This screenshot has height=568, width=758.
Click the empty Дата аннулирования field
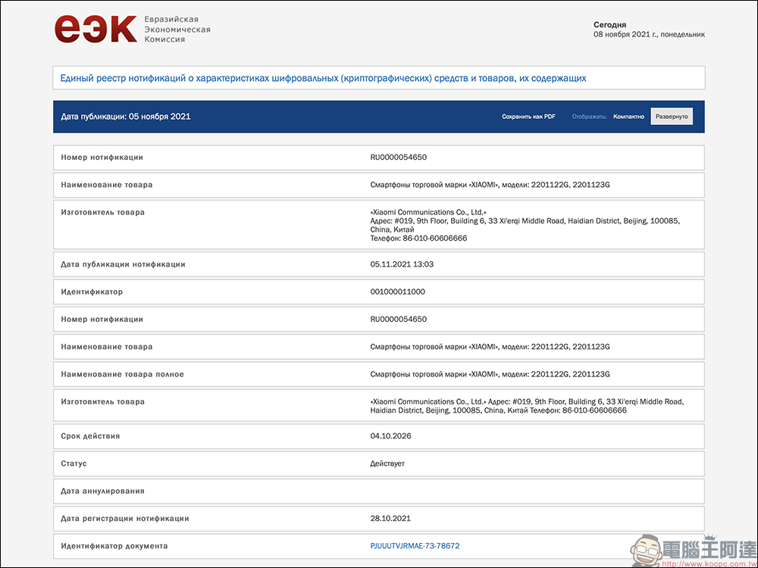(531, 491)
